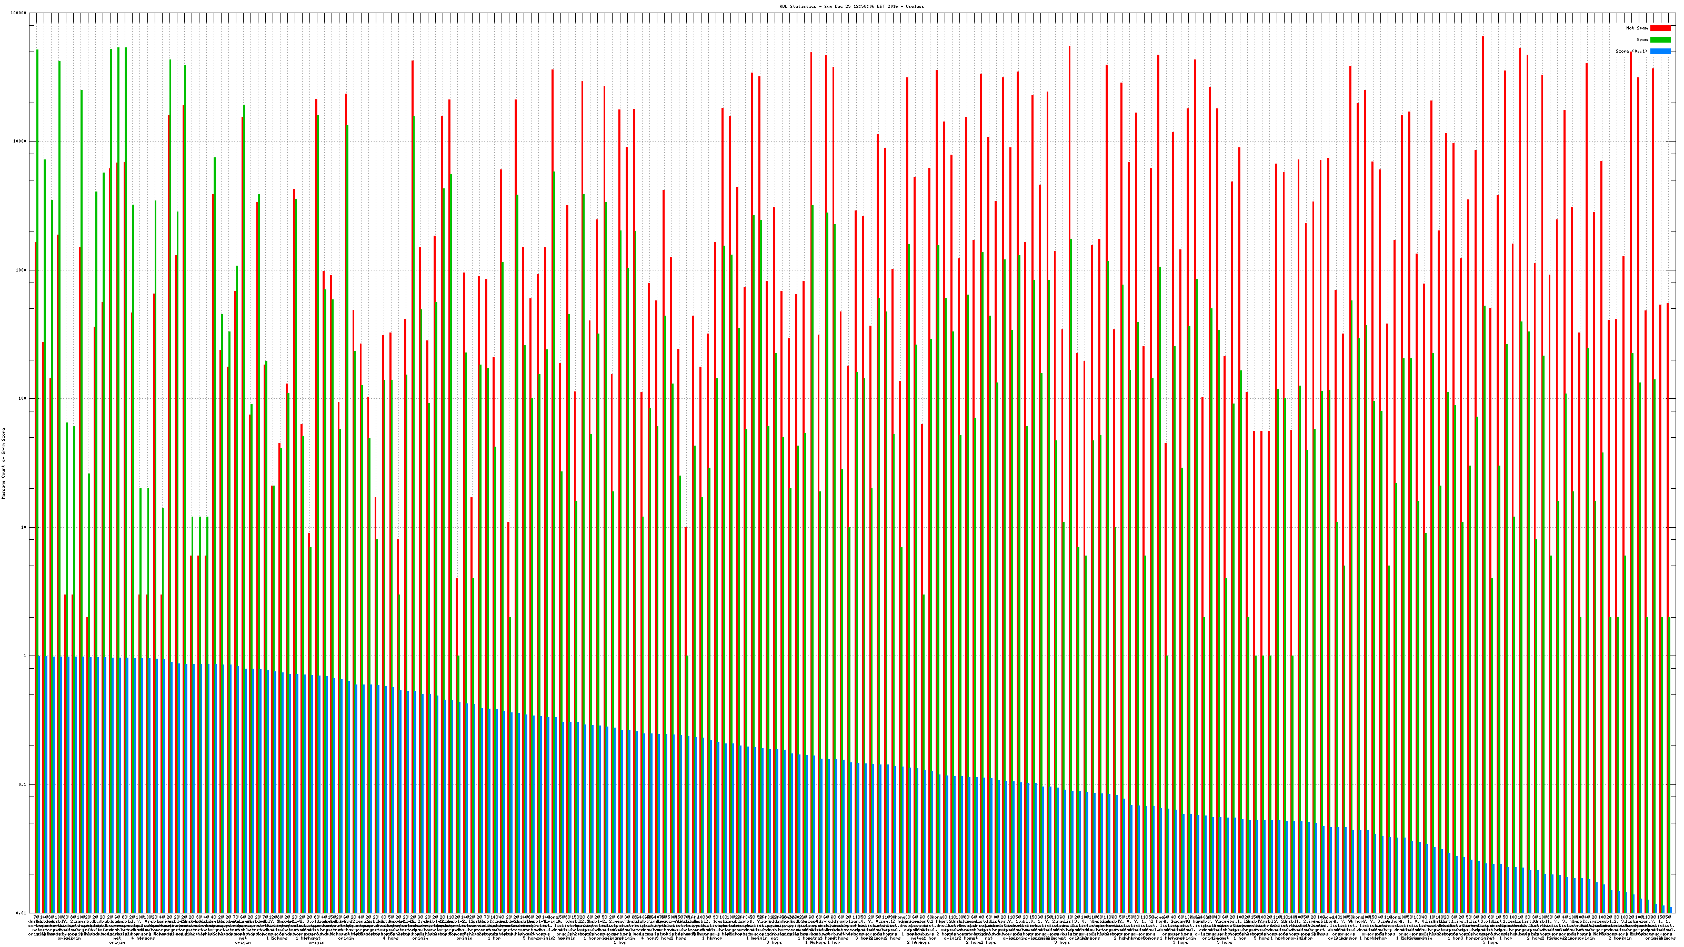The image size is (1684, 947).
Task: Click the 0.01 y-axis tick label
Action: 21,913
